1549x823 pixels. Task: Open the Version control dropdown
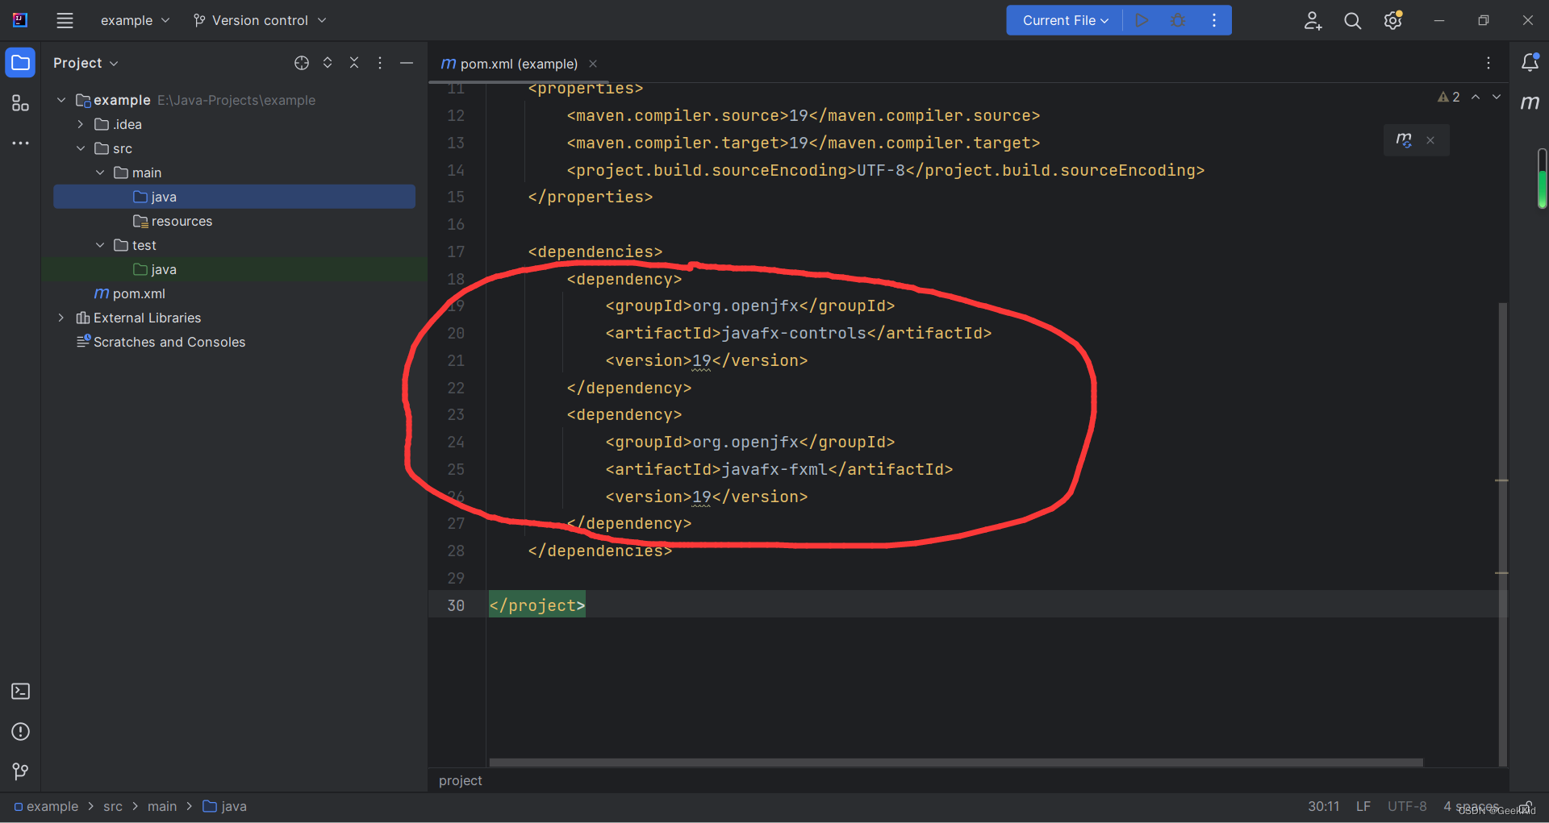[260, 20]
